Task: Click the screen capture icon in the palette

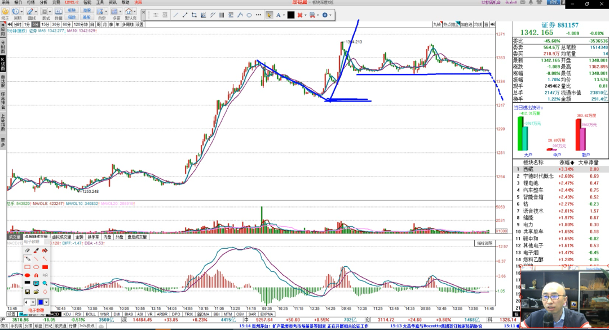Action: click(36, 283)
